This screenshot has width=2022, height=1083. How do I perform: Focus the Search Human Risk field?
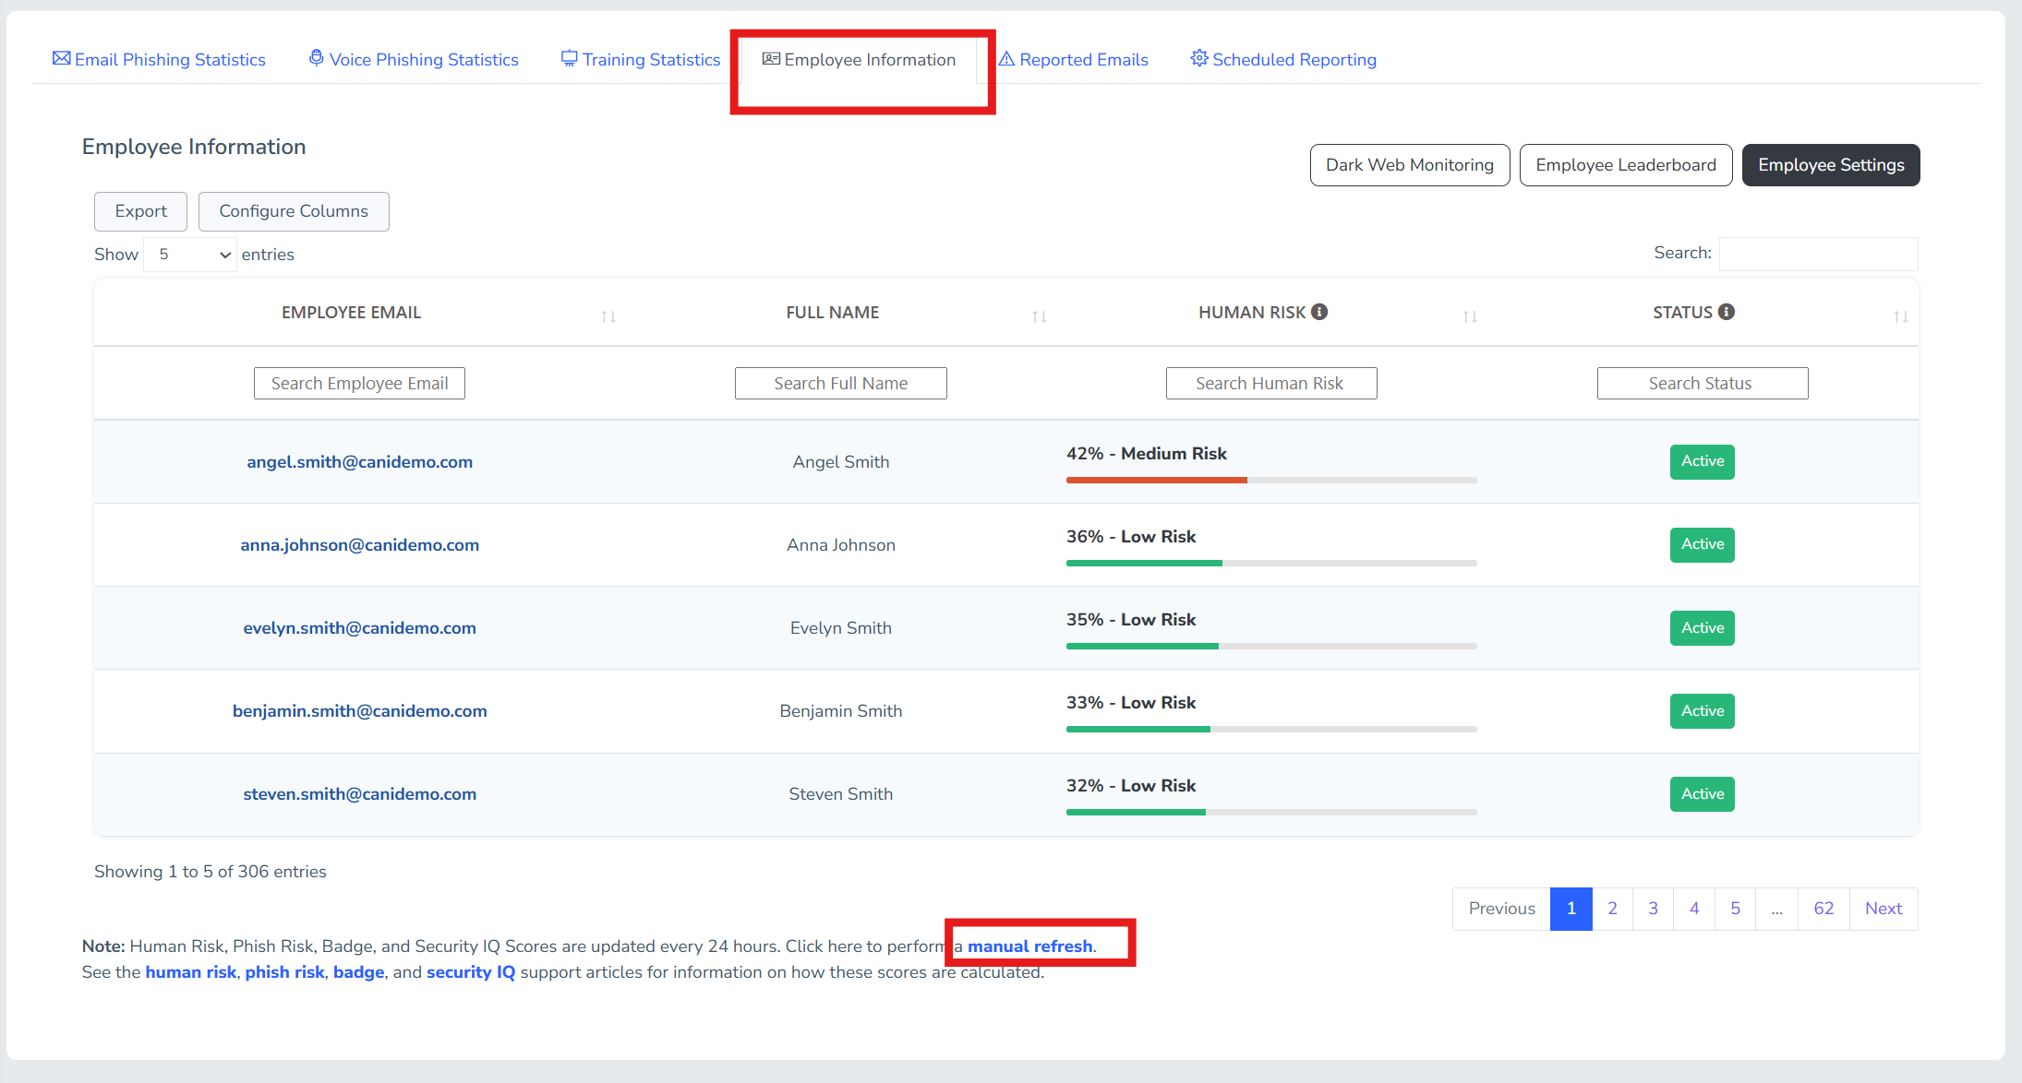pyautogui.click(x=1270, y=384)
